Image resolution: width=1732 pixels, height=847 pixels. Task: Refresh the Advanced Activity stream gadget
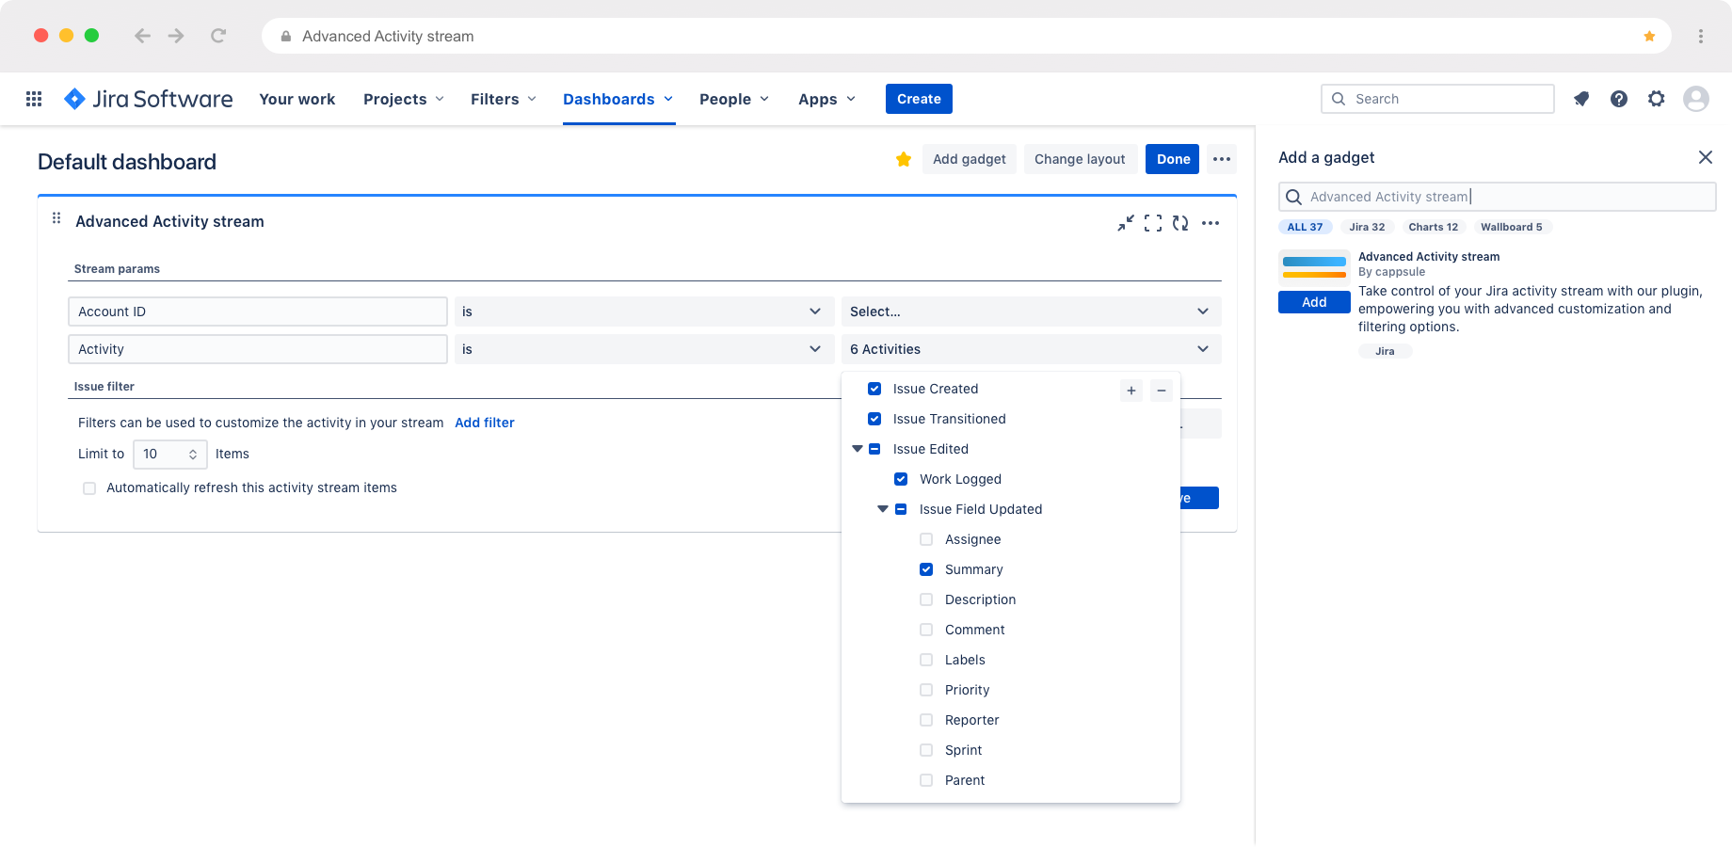1180,223
